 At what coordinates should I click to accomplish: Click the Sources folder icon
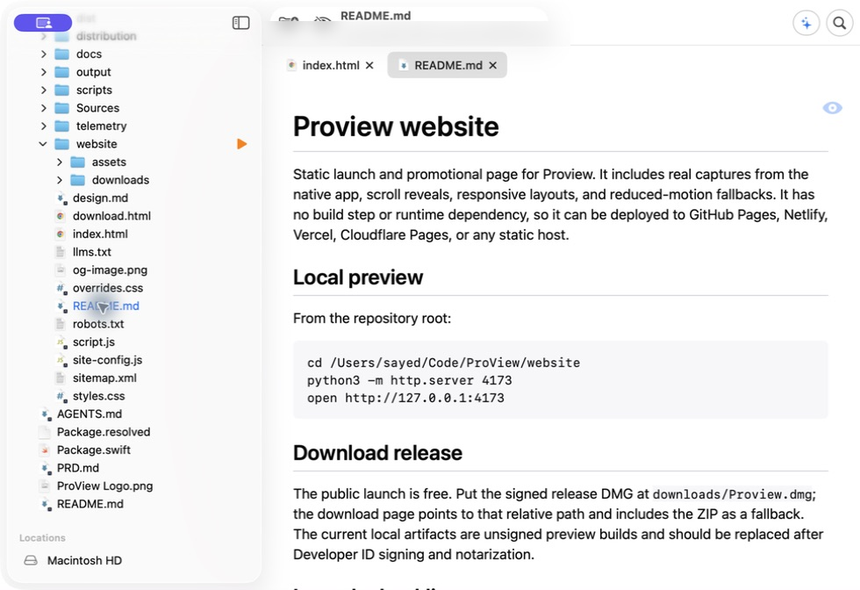point(62,108)
